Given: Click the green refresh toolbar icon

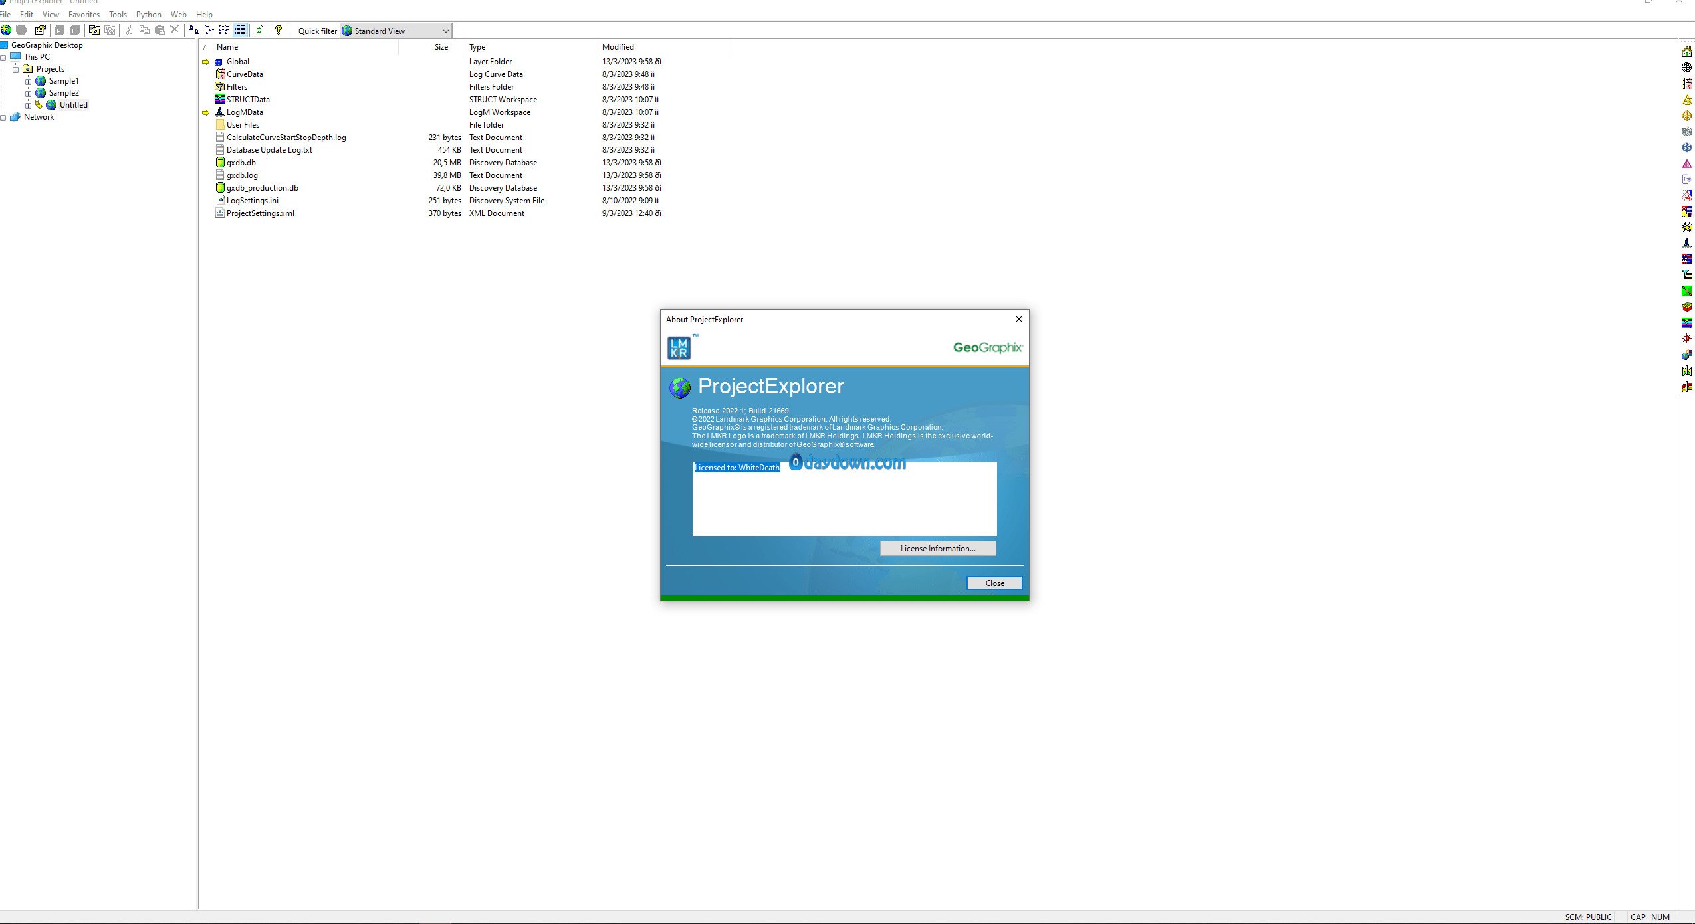Looking at the screenshot, I should coord(259,30).
